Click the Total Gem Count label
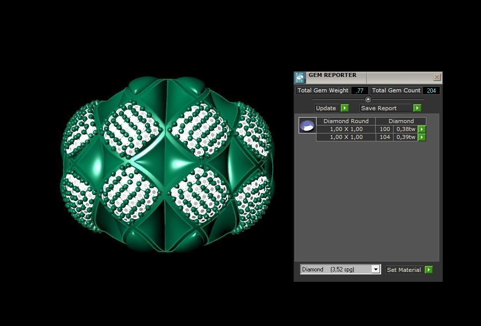 click(x=396, y=90)
